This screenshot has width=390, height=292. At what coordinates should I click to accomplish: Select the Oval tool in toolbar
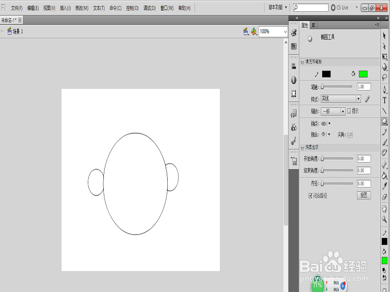pos(385,121)
